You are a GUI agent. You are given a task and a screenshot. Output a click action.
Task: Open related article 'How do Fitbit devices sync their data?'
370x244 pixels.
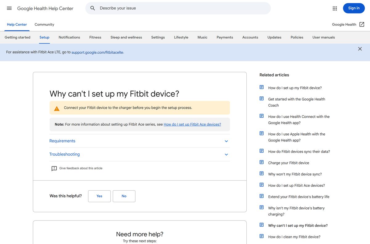[x=299, y=152]
